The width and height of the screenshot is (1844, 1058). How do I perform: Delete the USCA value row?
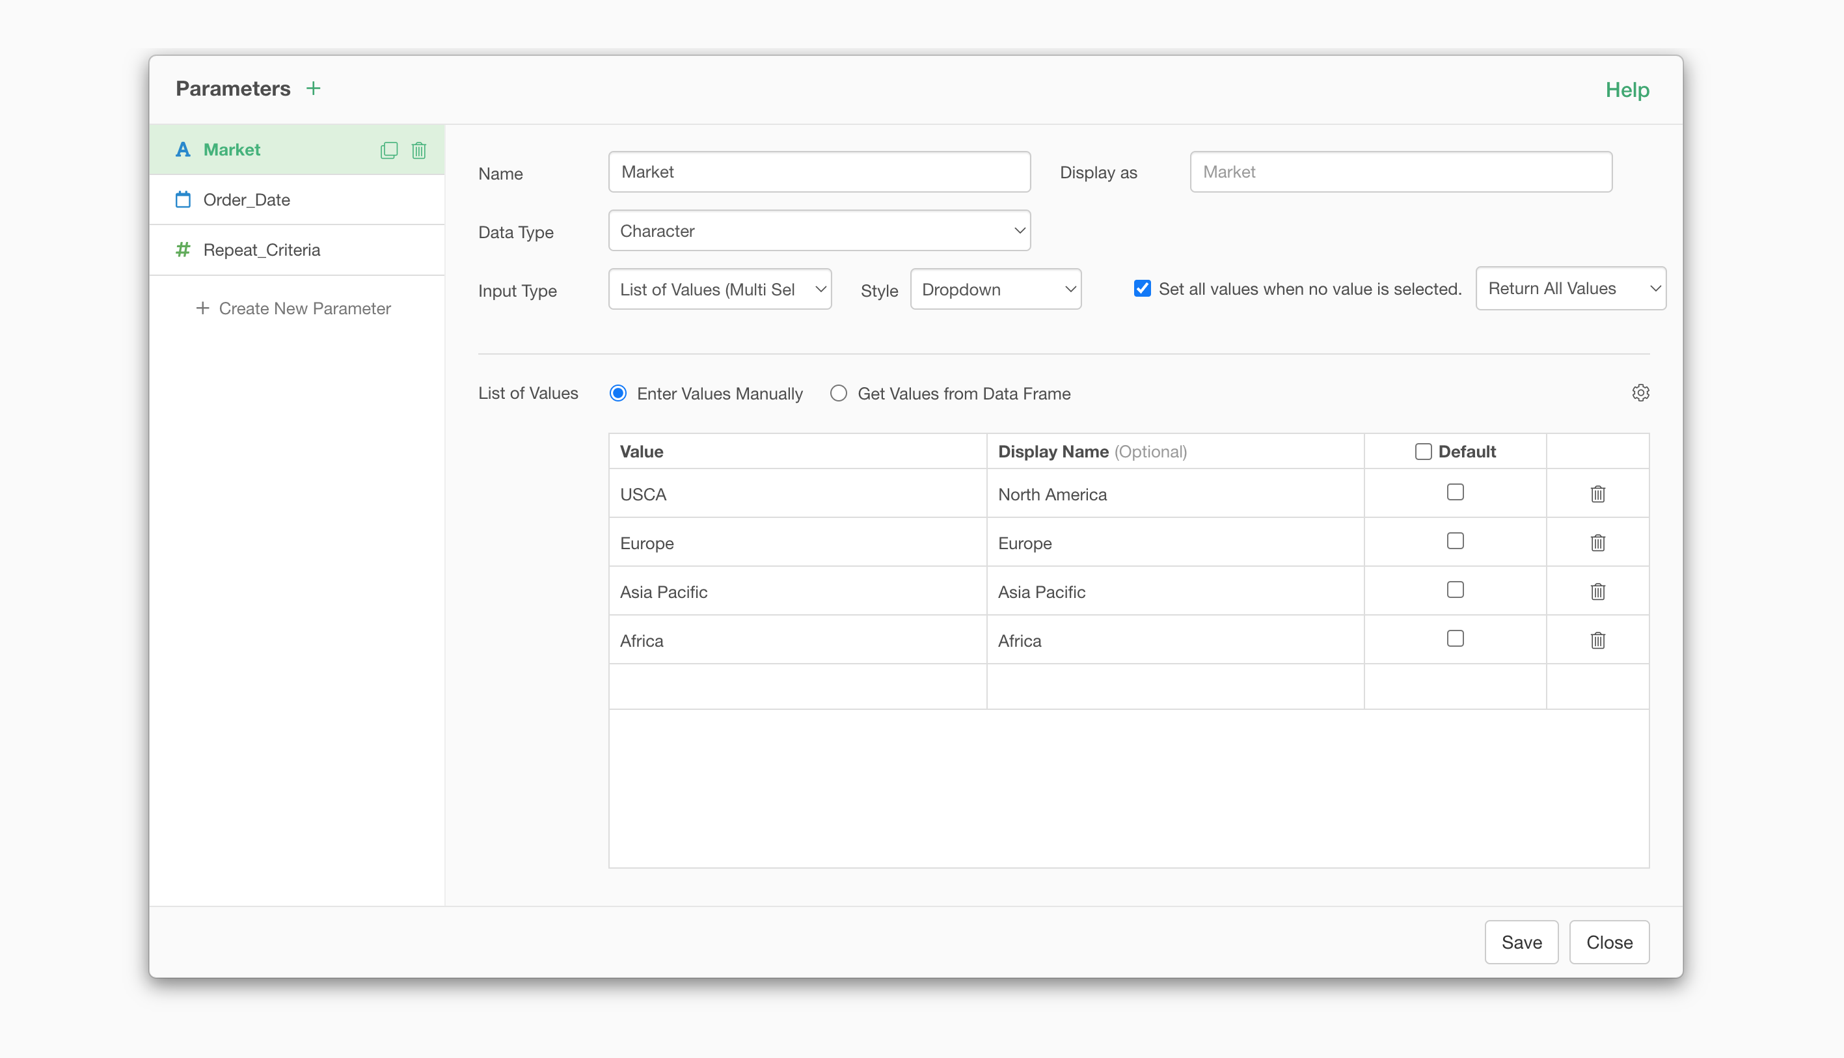coord(1597,494)
